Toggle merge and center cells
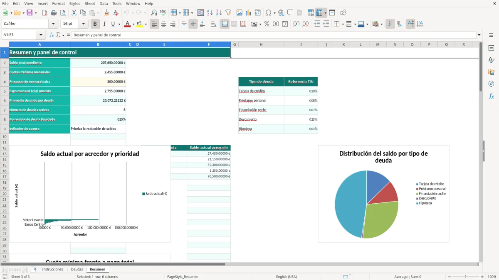499x280 pixels. 225,24
